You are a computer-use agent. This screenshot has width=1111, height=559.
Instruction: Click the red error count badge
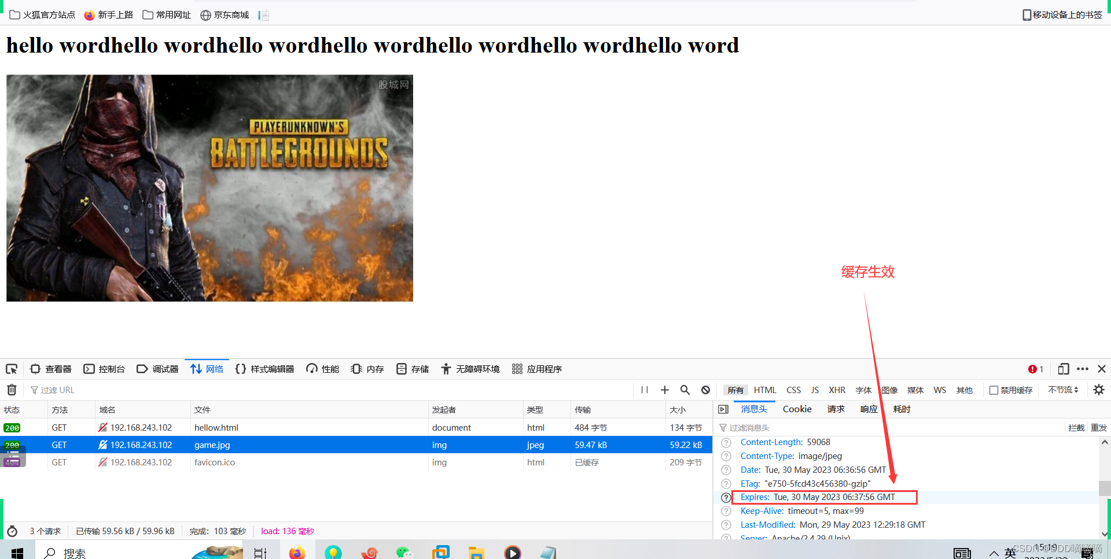[1036, 369]
